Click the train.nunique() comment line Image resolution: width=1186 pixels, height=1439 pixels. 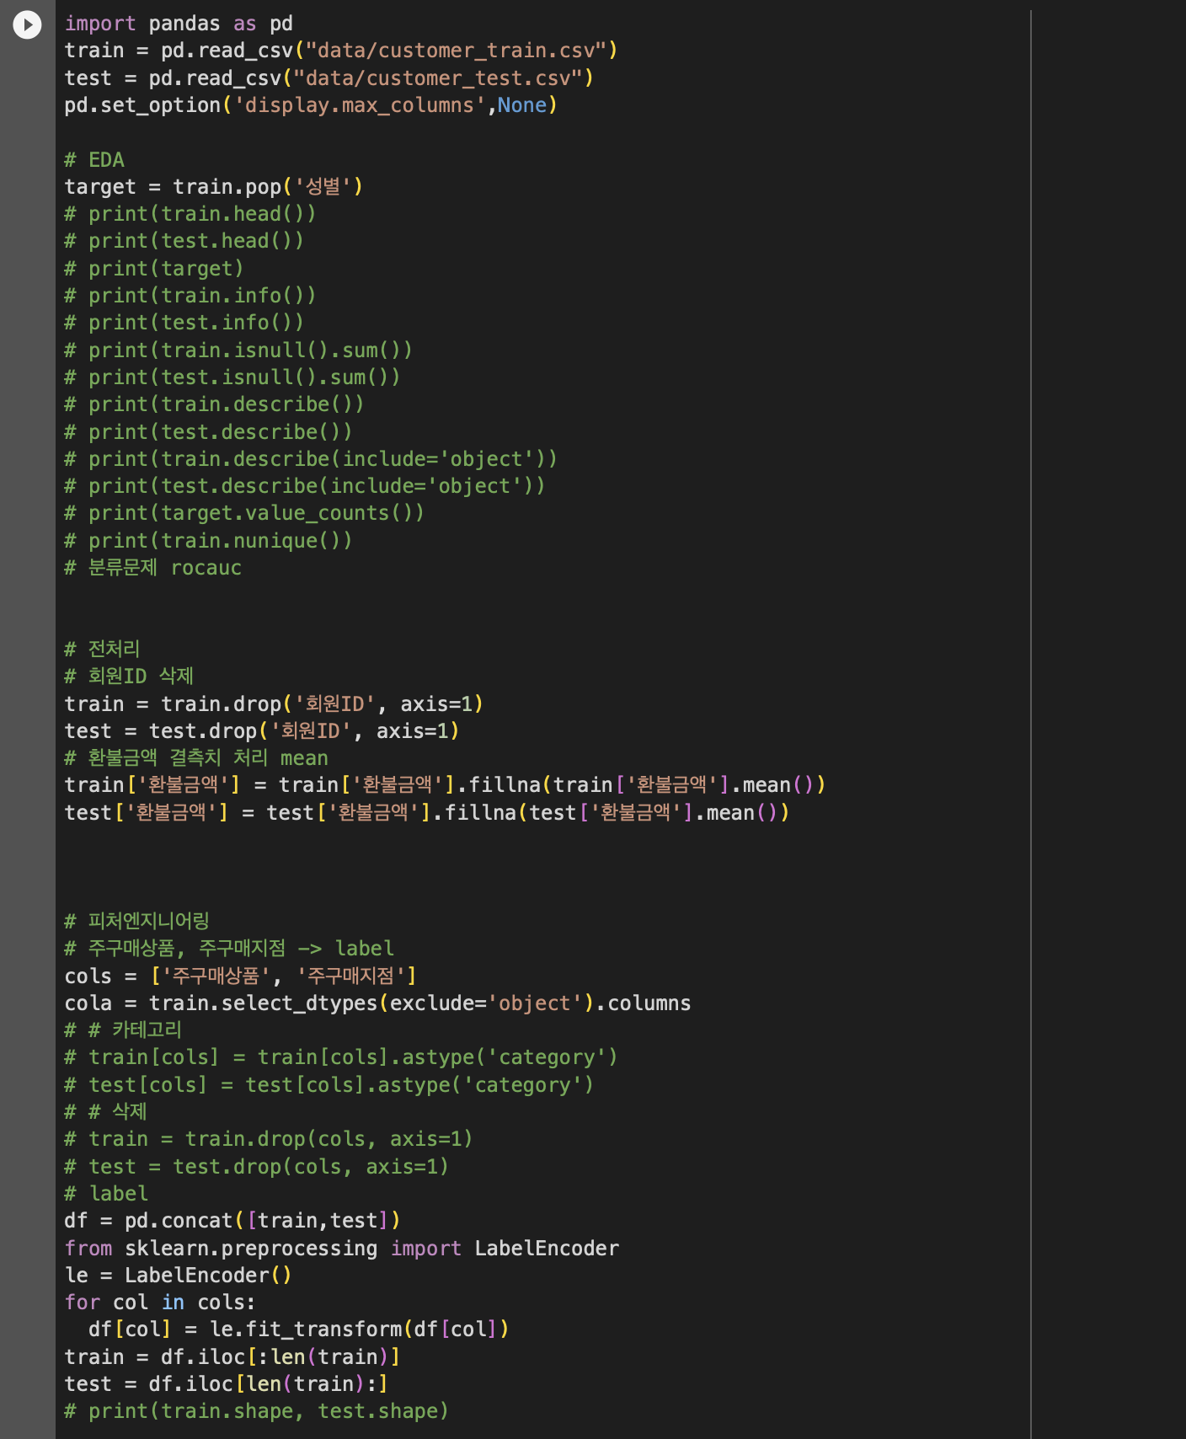209,541
